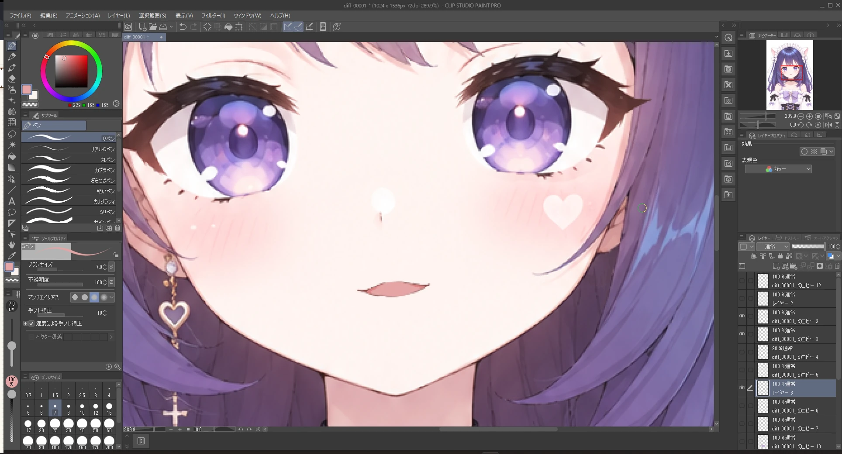
Task: Select the Text tool (A icon)
Action: (x=12, y=201)
